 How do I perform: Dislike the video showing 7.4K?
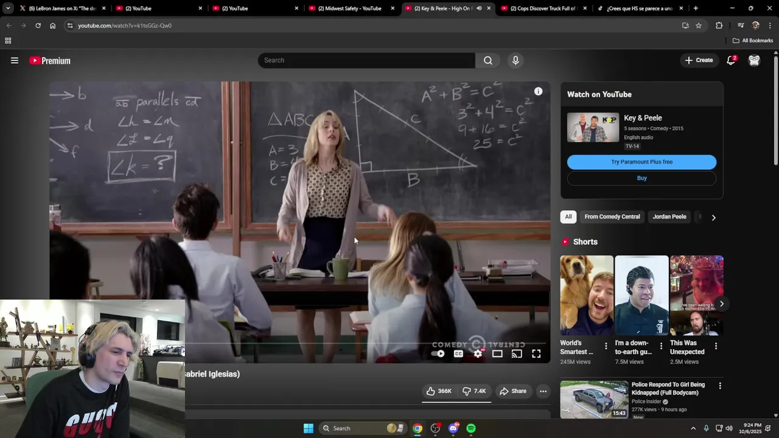(x=474, y=391)
